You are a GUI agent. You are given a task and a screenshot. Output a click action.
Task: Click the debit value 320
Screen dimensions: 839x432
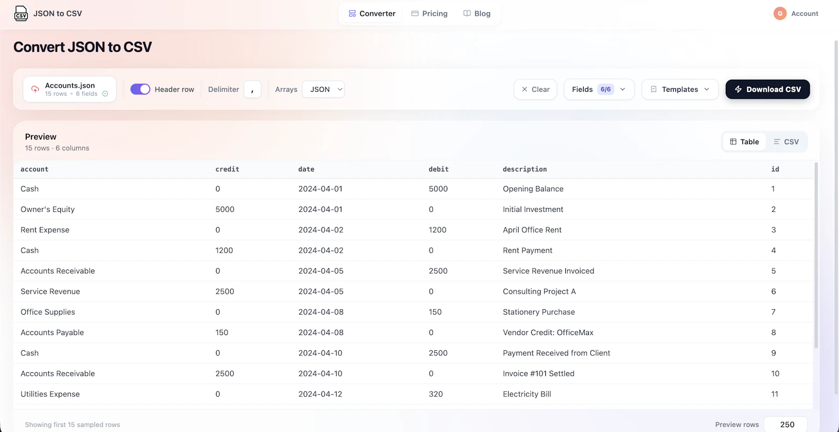(436, 394)
